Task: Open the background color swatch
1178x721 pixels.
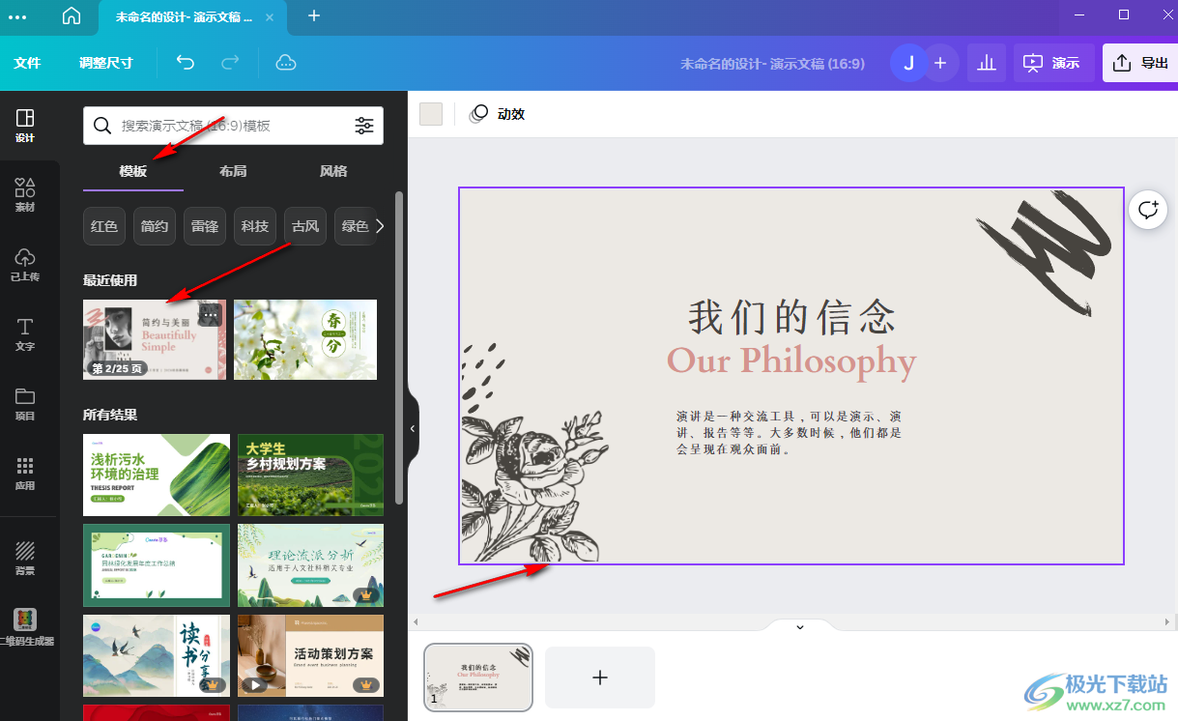Action: [431, 114]
